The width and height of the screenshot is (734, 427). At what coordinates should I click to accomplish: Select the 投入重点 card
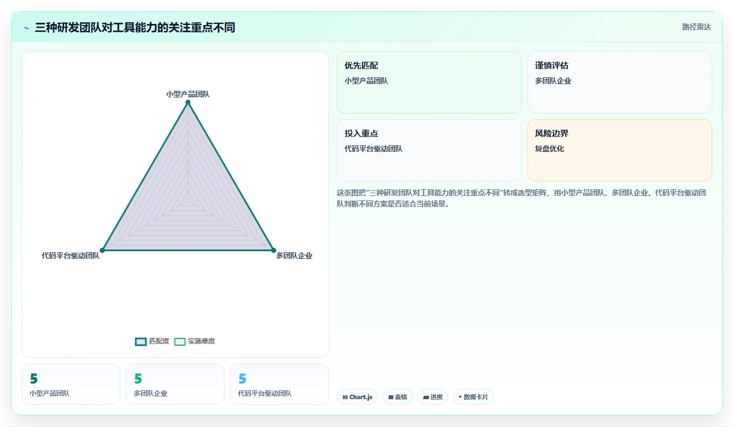coord(429,150)
